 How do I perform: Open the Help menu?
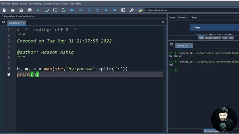[x=78, y=3]
